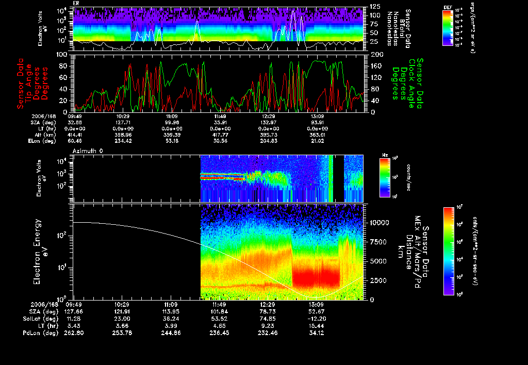Click the 'SZA (deg)' label in upper table

pos(43,123)
